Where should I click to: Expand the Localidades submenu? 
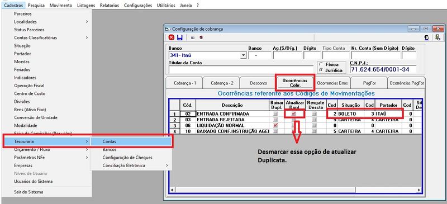point(87,22)
